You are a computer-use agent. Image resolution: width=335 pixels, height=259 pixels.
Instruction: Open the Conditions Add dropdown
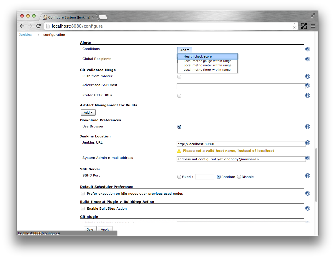[185, 50]
